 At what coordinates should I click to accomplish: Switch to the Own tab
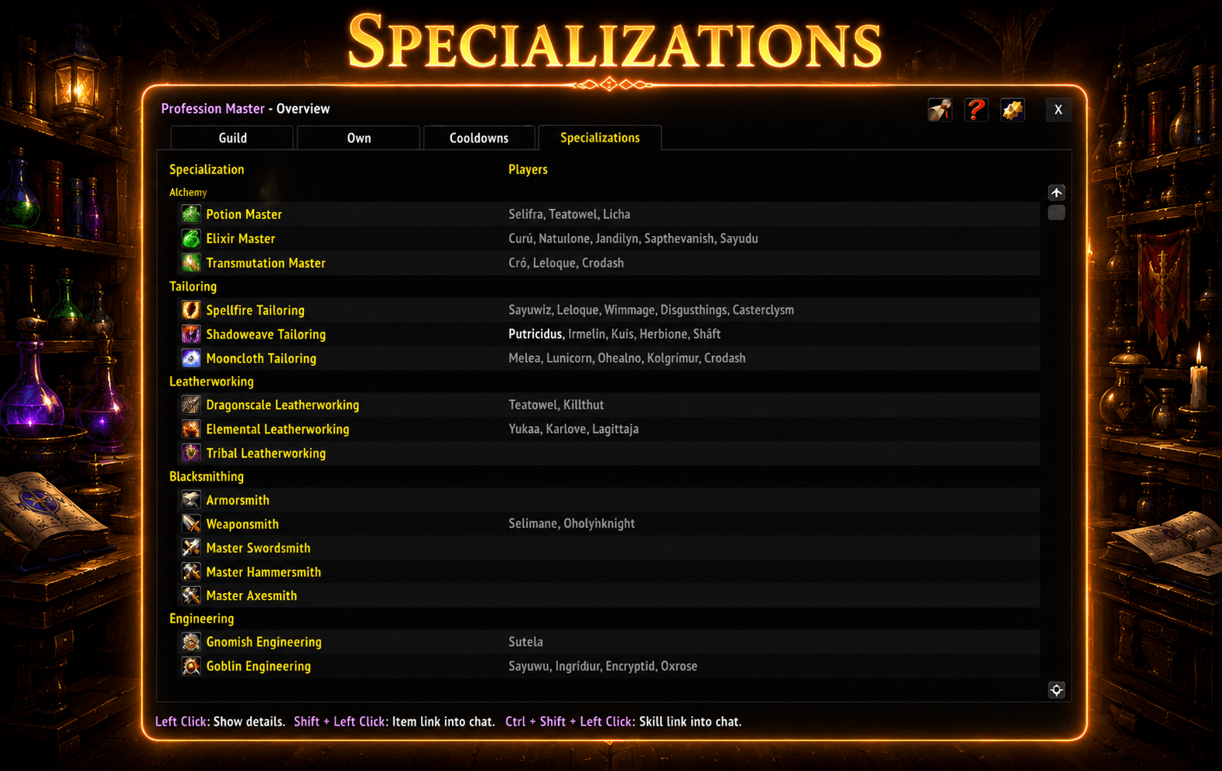click(x=358, y=138)
